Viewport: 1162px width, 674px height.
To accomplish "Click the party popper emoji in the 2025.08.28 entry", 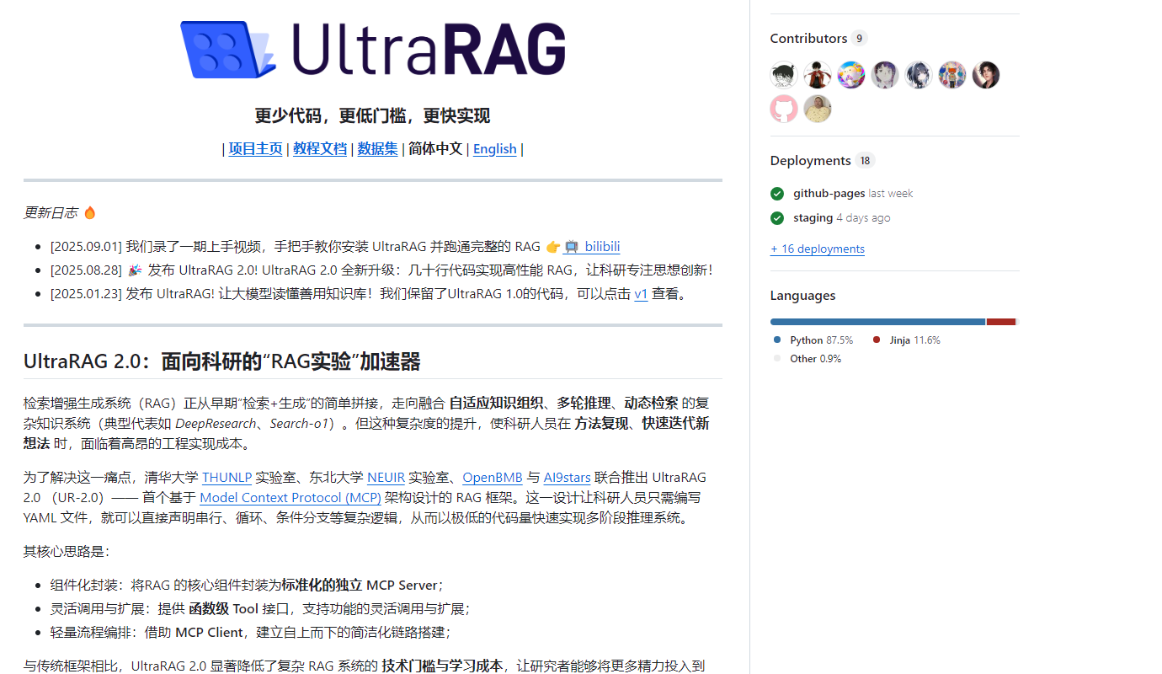I will click(134, 271).
